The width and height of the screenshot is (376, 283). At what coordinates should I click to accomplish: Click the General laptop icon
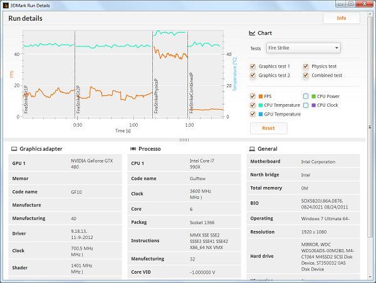pos(252,149)
